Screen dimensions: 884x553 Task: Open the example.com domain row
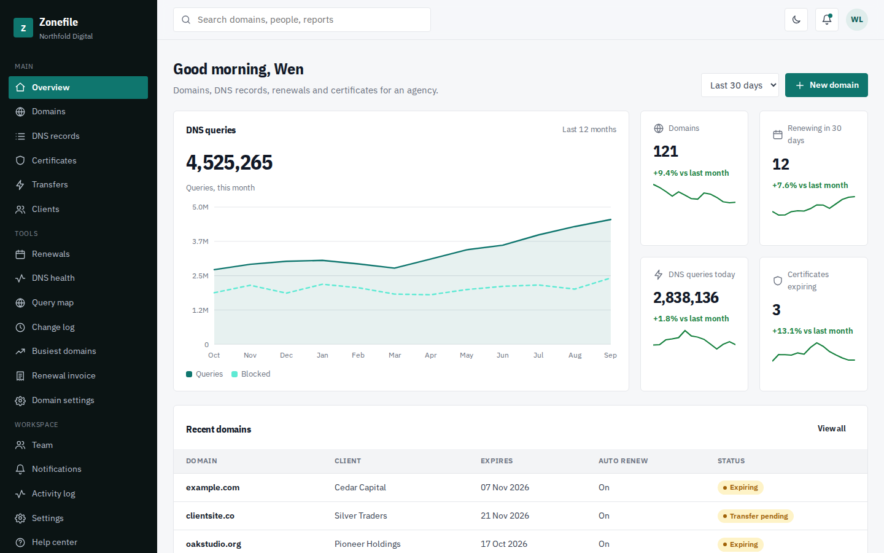(x=521, y=488)
